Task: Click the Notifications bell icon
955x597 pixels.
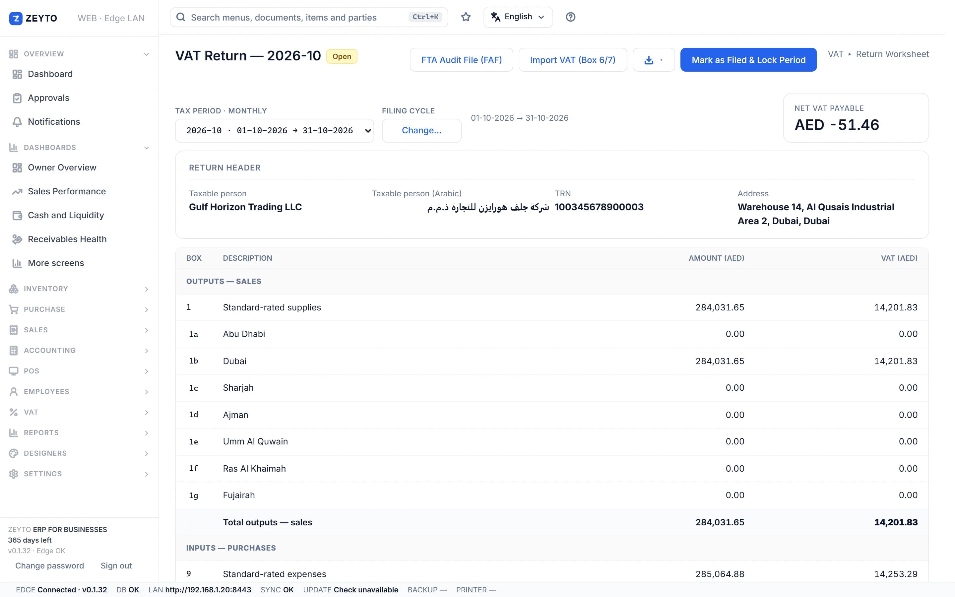Action: click(x=17, y=122)
